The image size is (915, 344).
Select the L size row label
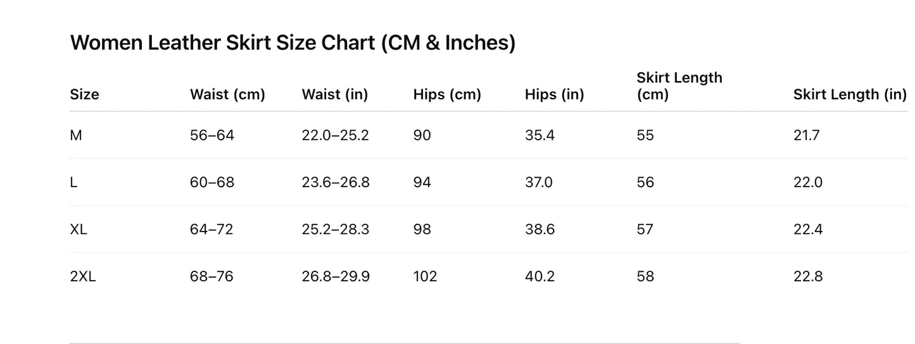pyautogui.click(x=74, y=183)
